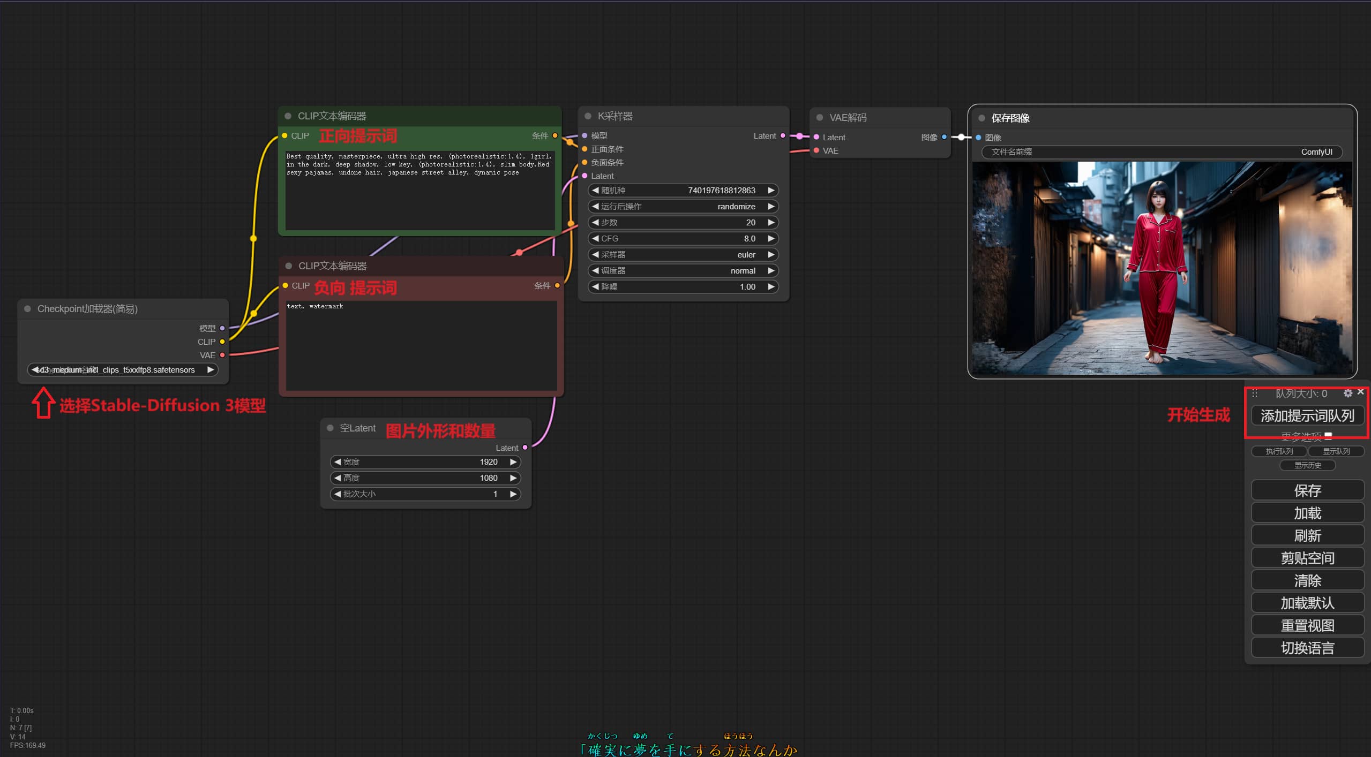Image resolution: width=1371 pixels, height=757 pixels.
Task: Select next checkpoint model with right arrow
Action: 211,370
